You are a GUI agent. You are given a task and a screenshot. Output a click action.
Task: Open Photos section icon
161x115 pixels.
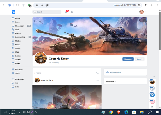click(x=13, y=41)
